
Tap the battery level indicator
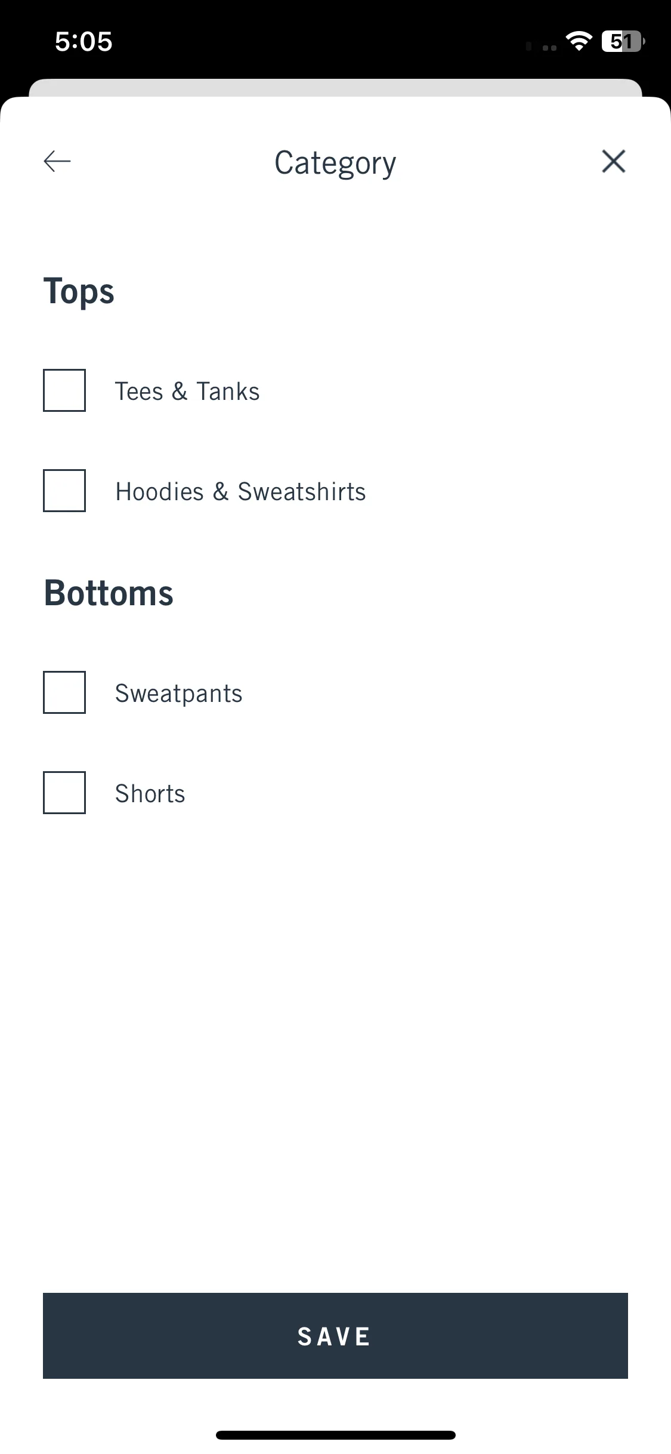click(623, 41)
